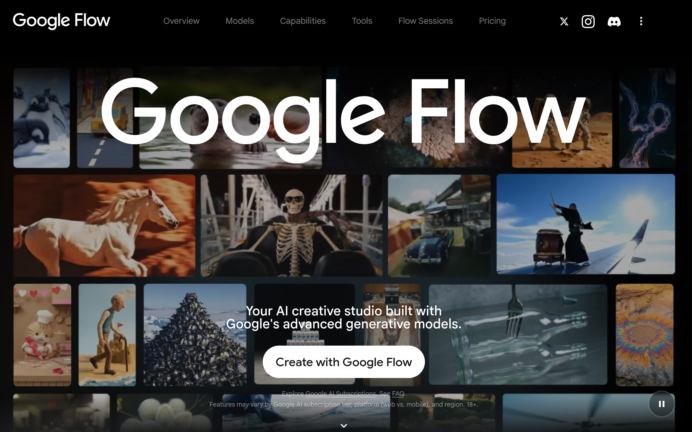Image resolution: width=692 pixels, height=432 pixels.
Task: Select the galloping white horse thumbnail
Action: click(x=104, y=225)
